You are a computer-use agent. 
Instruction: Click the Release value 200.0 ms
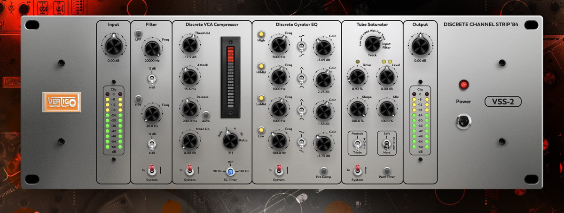189,121
